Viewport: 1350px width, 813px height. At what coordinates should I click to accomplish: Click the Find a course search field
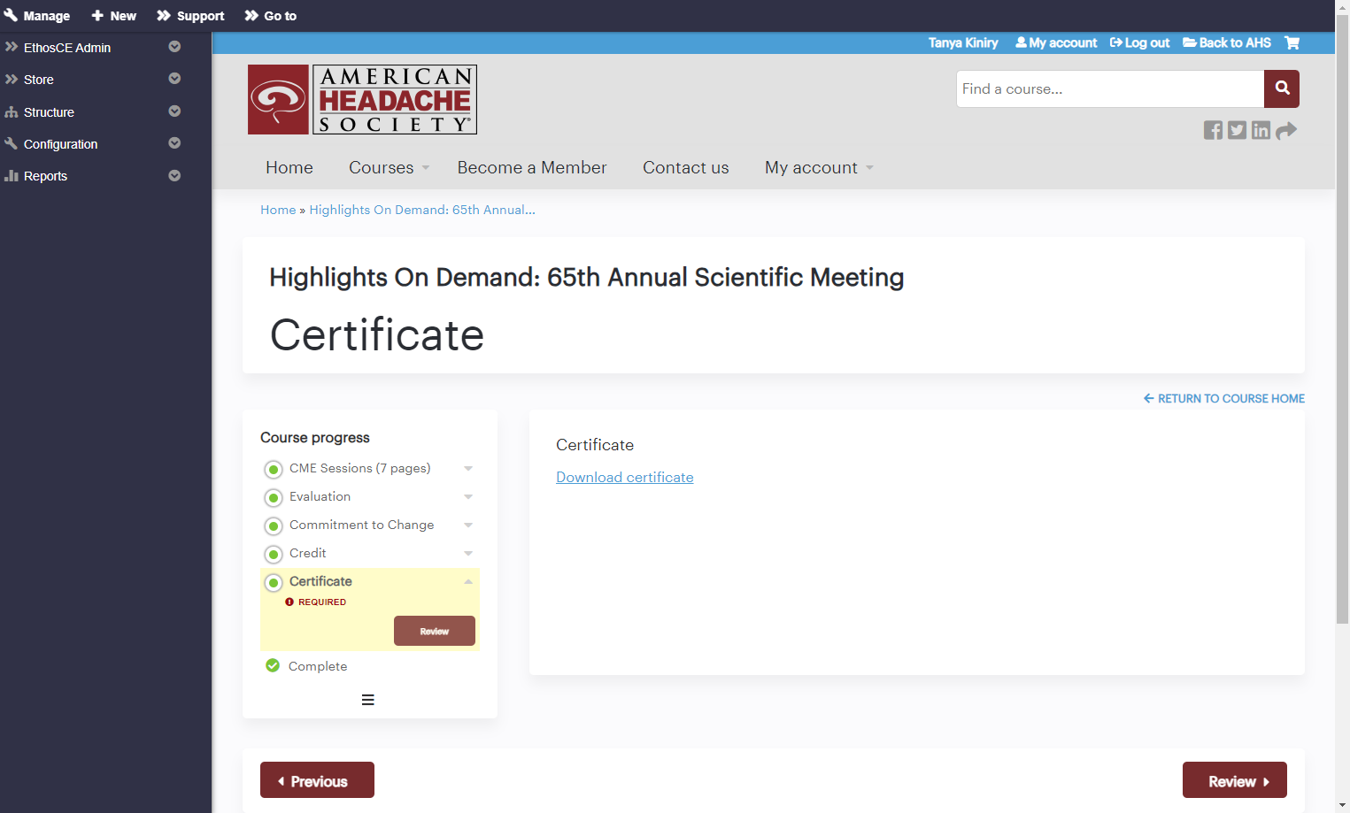tap(1110, 88)
